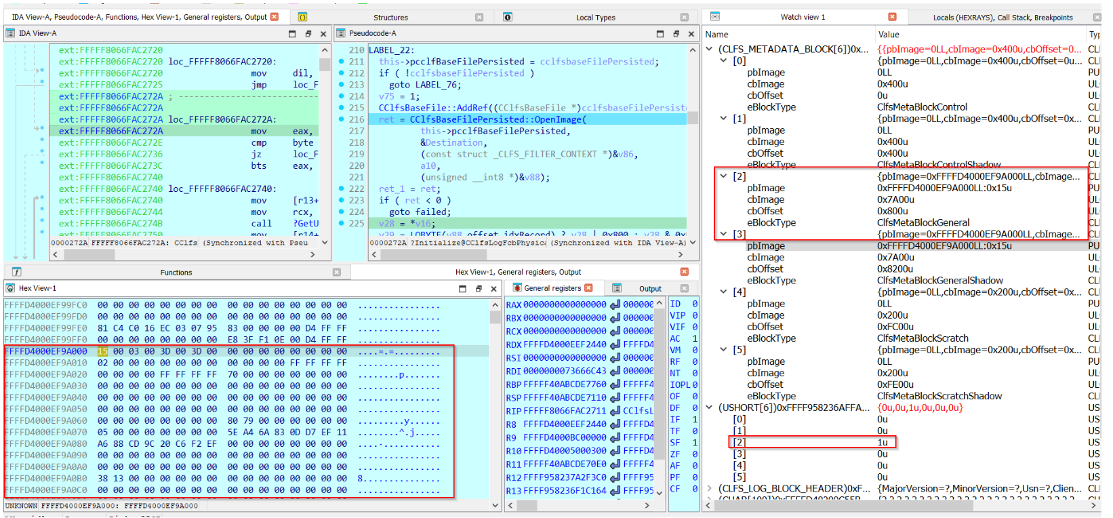Close the General registers tab
Screen dimensions: 1113x518
click(x=588, y=288)
